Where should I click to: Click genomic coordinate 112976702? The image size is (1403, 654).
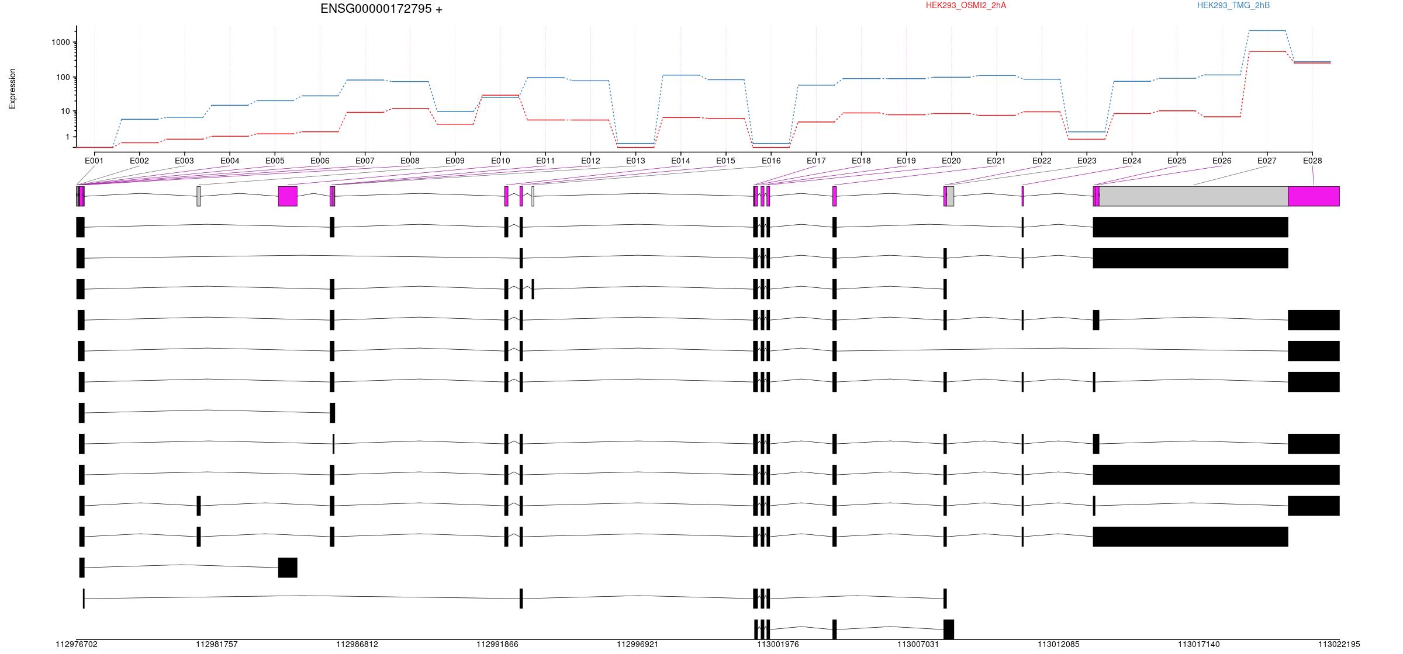pos(77,644)
